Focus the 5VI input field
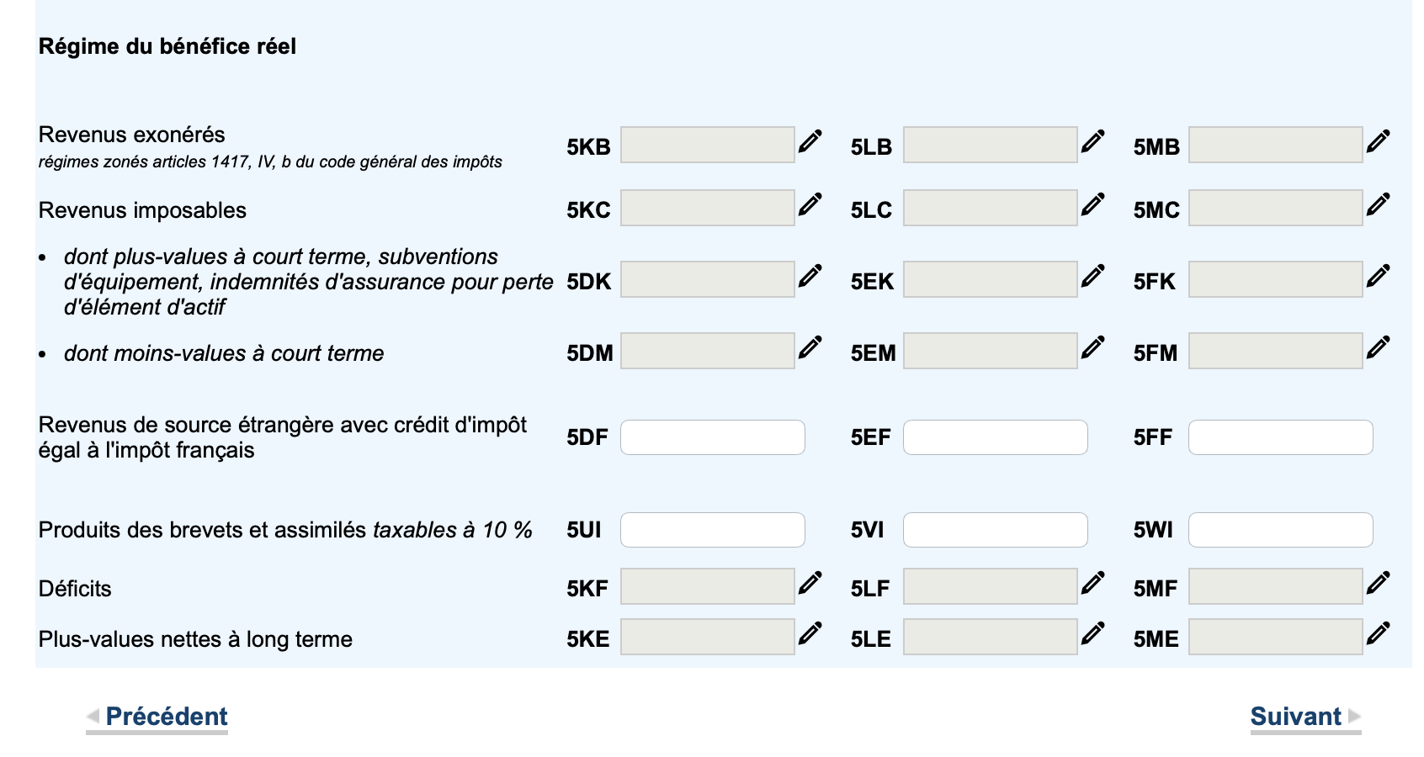This screenshot has height=757, width=1424. click(x=995, y=530)
